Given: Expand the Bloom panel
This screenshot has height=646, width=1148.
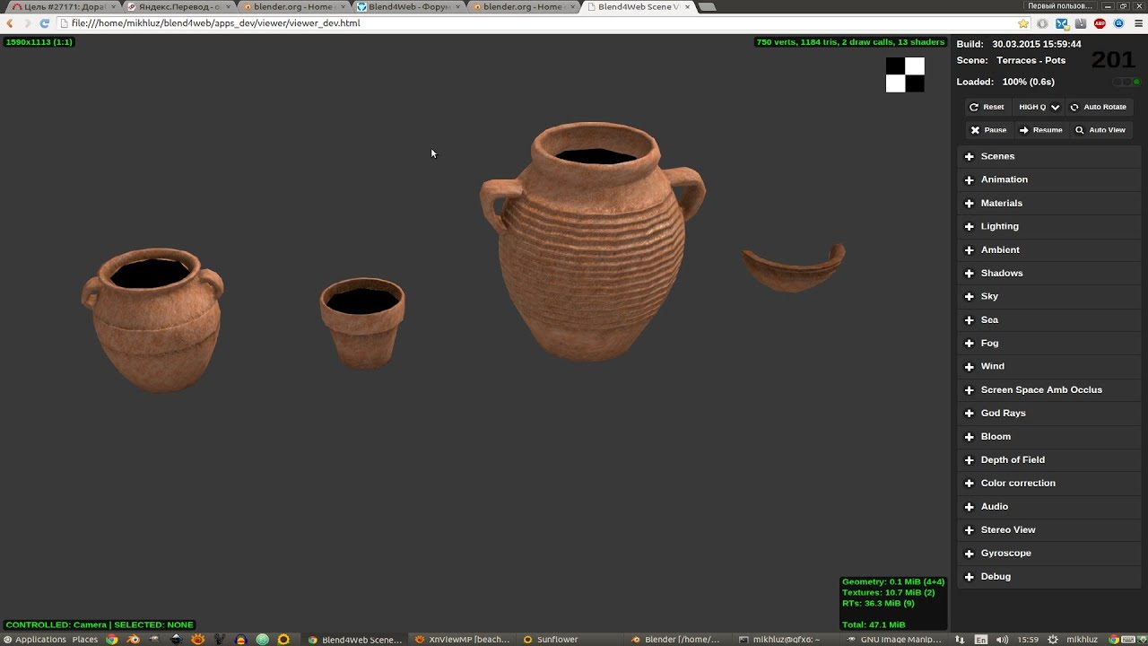Looking at the screenshot, I should coord(1048,436).
